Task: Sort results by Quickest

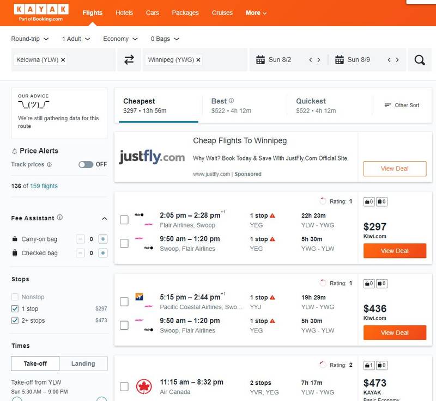Action: [330, 106]
